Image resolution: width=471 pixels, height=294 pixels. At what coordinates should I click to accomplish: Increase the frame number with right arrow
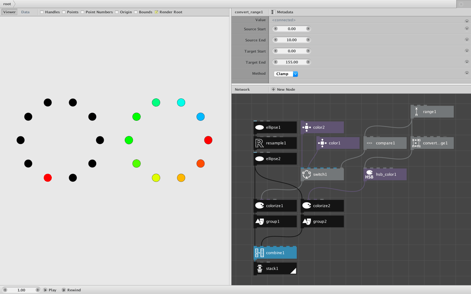coord(38,290)
